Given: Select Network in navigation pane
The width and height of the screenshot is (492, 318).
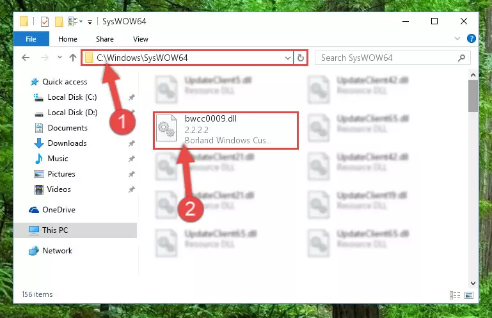Looking at the screenshot, I should (x=58, y=251).
